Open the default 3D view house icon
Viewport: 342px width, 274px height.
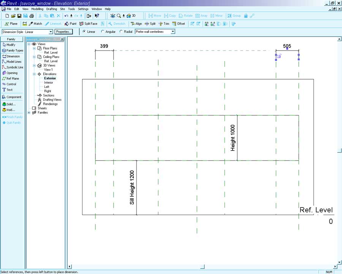click(x=129, y=16)
